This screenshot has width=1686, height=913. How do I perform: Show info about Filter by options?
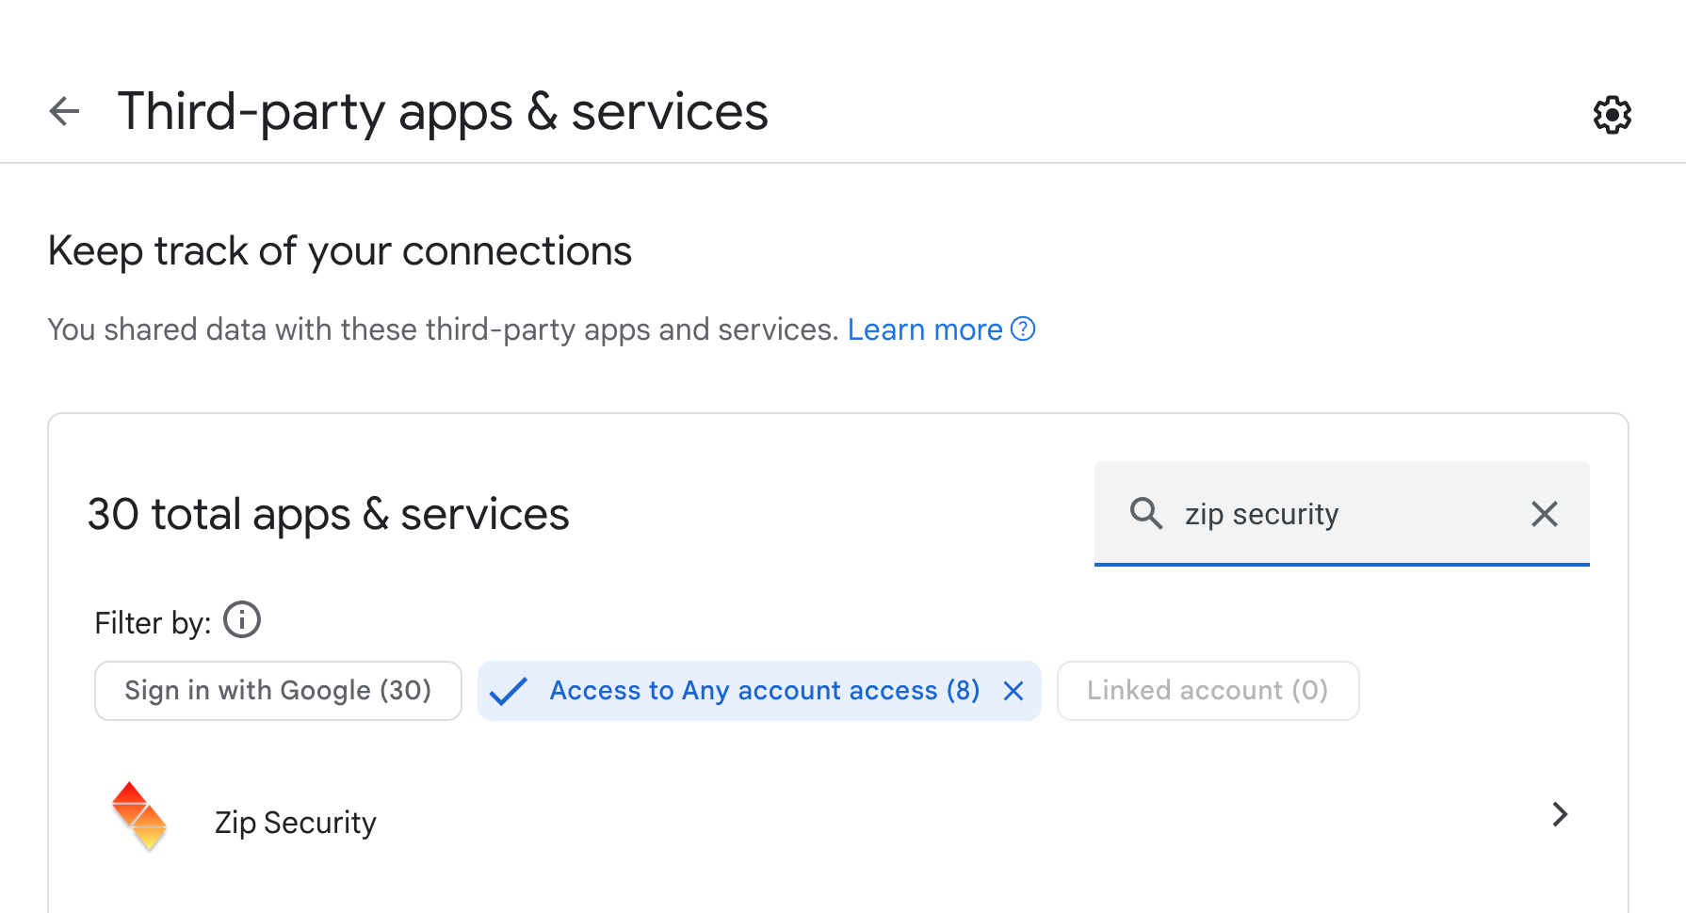click(x=242, y=620)
